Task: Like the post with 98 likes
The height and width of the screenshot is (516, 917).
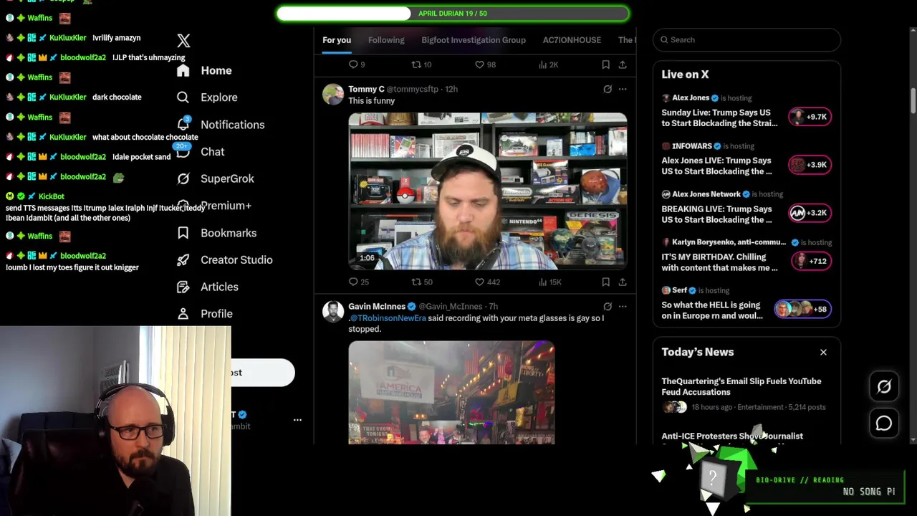Action: [x=485, y=64]
